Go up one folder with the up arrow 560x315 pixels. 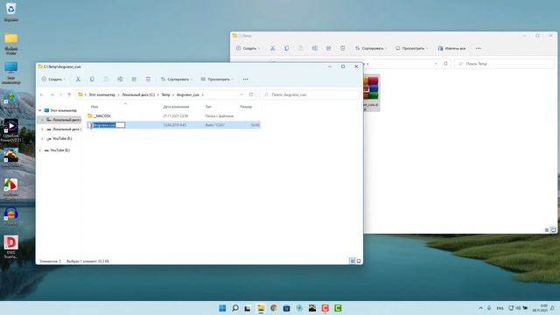69,94
